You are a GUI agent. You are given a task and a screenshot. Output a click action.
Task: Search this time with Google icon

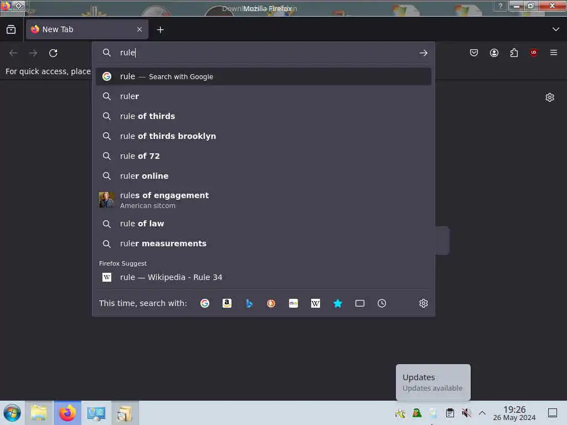coord(205,303)
